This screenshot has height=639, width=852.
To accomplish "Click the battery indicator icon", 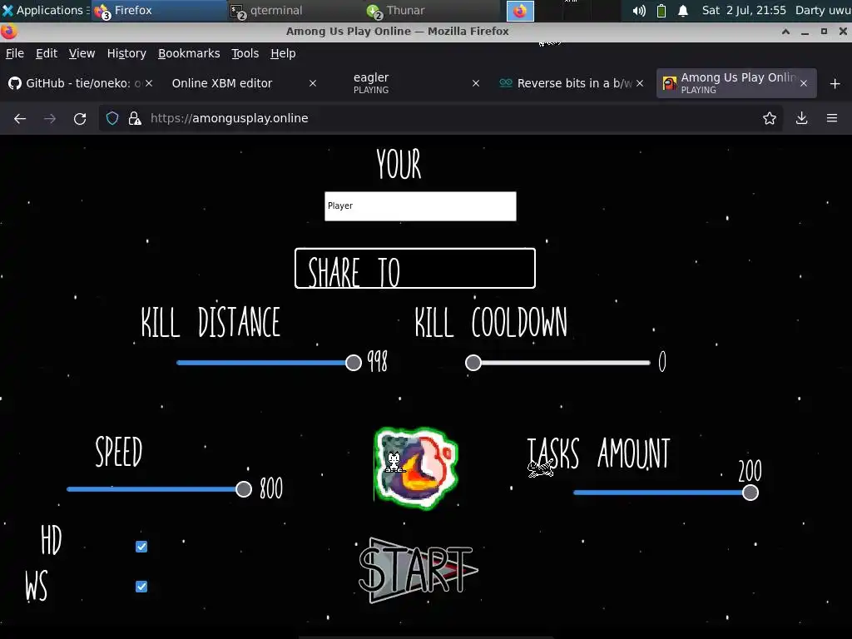I will click(x=661, y=11).
